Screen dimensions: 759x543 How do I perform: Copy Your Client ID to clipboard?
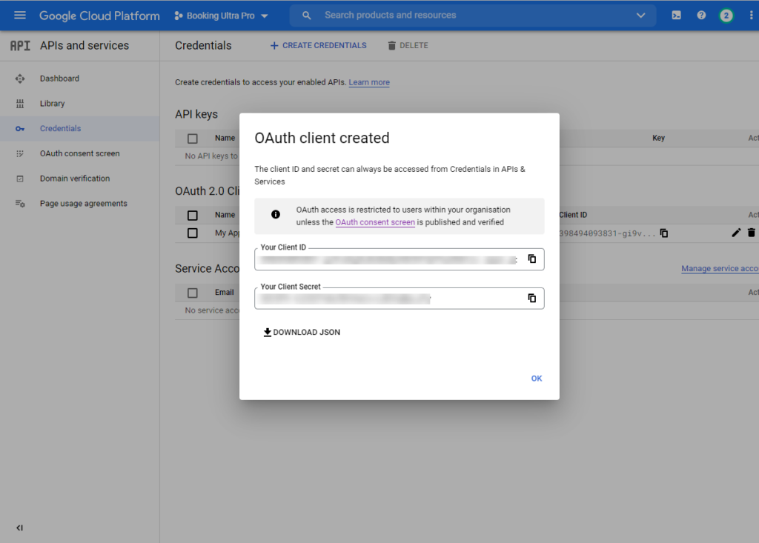(x=532, y=259)
